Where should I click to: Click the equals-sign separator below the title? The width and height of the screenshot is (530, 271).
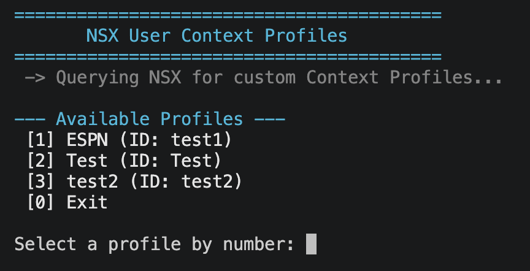pos(228,57)
